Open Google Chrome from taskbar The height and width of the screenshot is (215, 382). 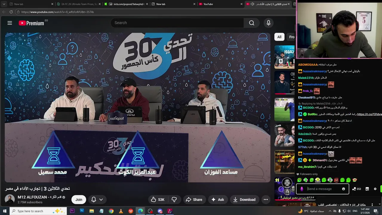pos(111,211)
